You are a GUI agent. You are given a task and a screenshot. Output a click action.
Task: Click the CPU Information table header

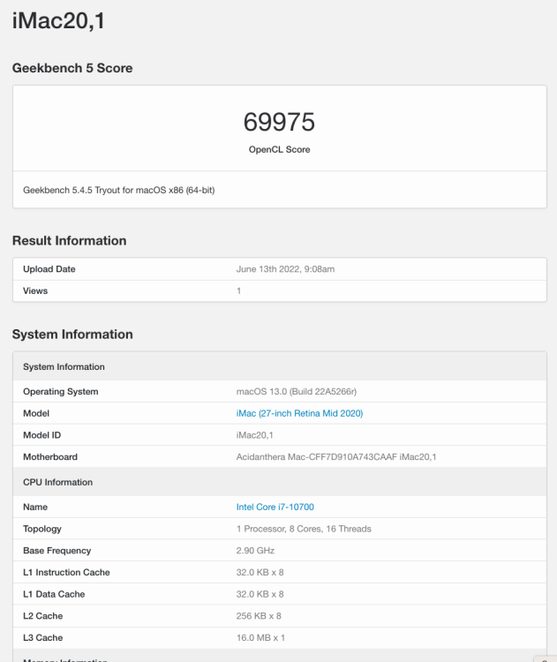pos(280,482)
